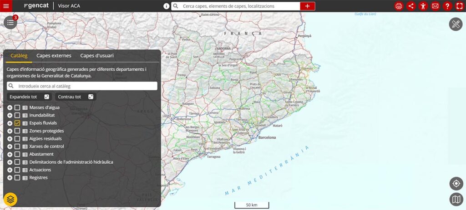Expand the Zones protegides group
The image size is (466, 210).
pyautogui.click(x=10, y=131)
